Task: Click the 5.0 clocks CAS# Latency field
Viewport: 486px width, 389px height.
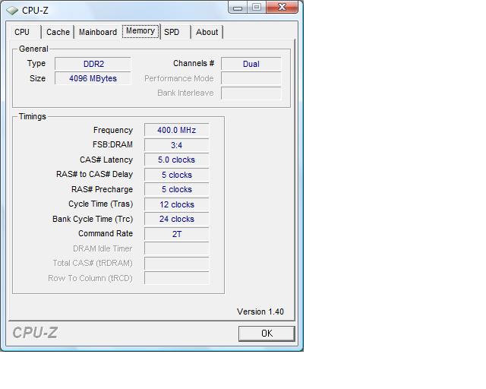Action: (177, 160)
